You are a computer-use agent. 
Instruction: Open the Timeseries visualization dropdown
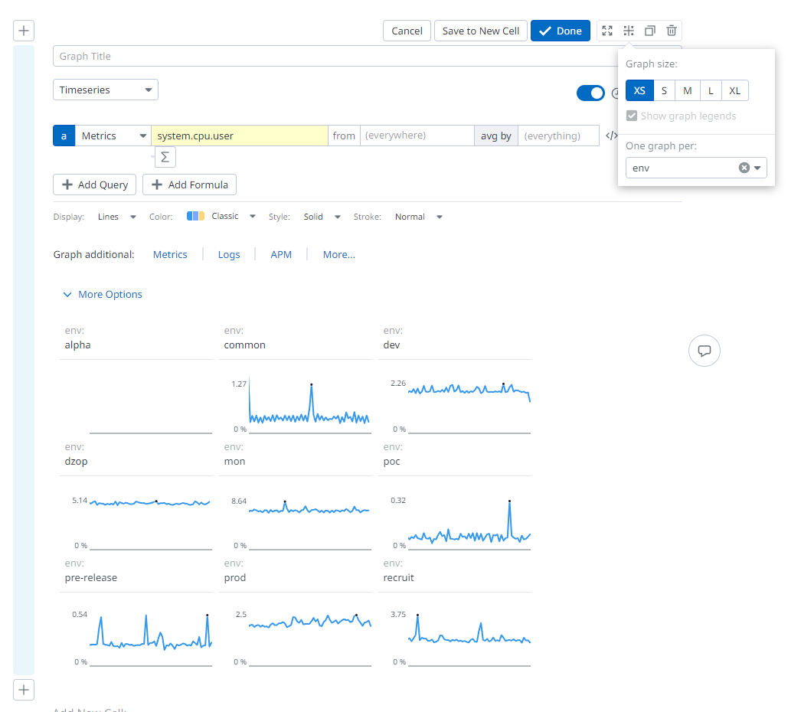coord(106,90)
